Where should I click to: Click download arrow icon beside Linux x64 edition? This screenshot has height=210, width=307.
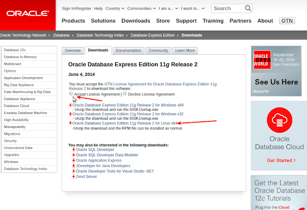pos(71,123)
